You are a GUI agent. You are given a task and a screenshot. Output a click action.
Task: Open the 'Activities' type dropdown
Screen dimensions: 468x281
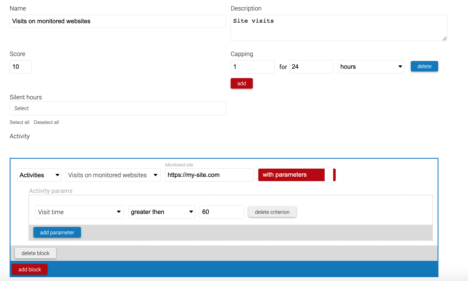coord(39,175)
